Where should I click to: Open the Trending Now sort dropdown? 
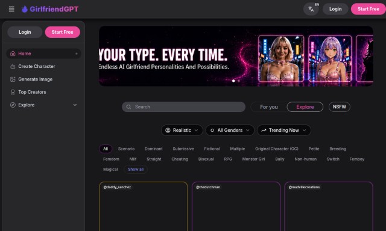coord(284,131)
